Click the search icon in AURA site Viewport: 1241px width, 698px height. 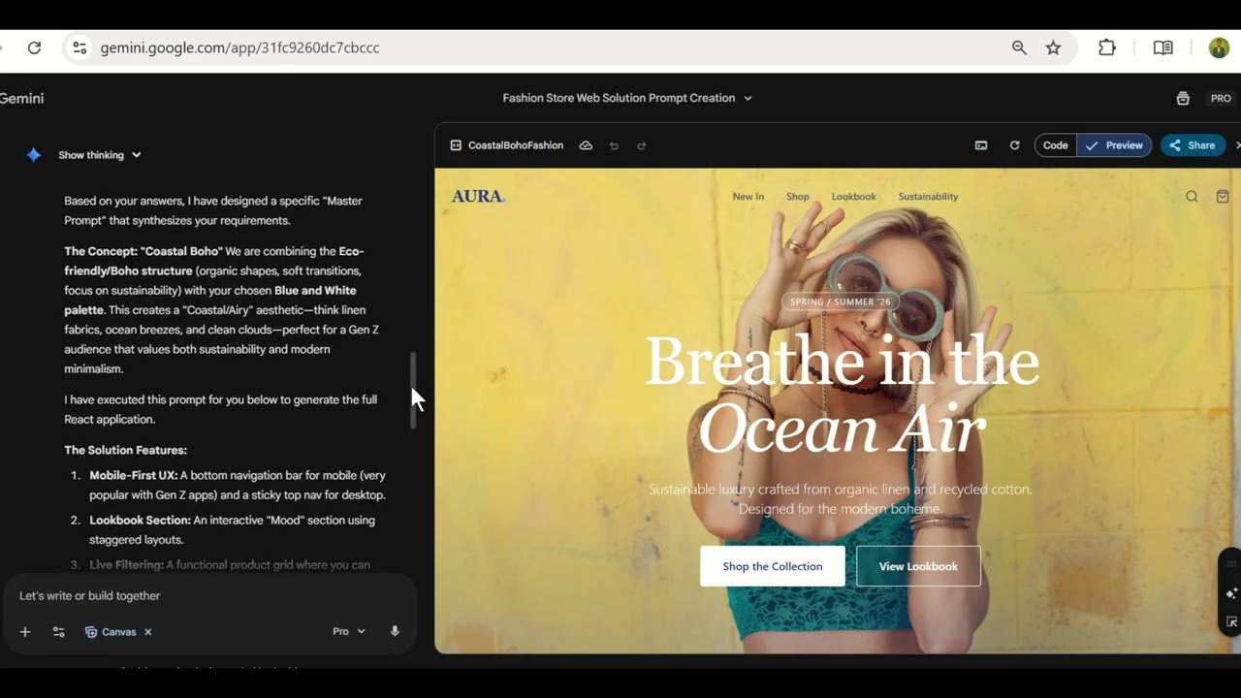1192,196
